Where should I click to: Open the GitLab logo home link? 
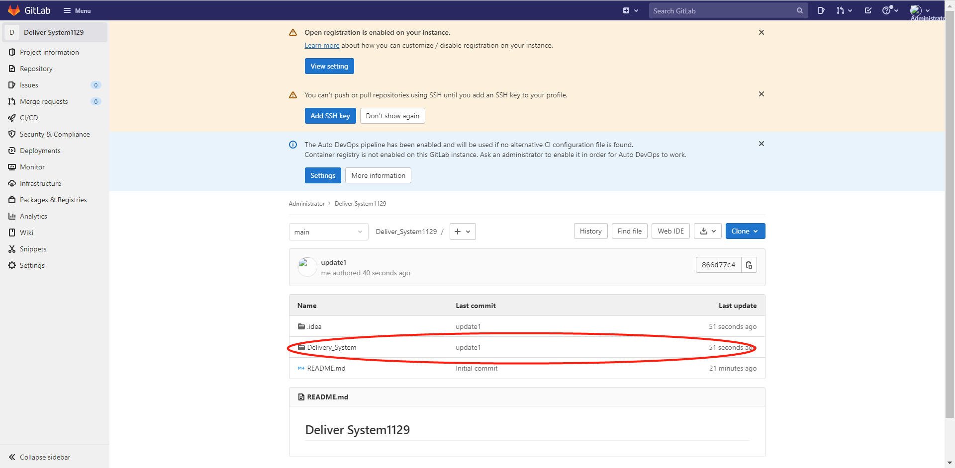point(29,10)
